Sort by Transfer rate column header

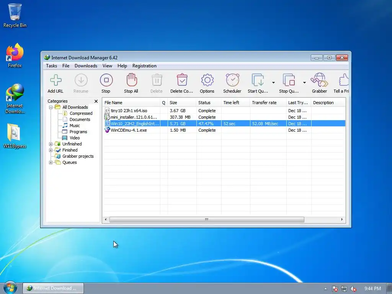pyautogui.click(x=268, y=103)
